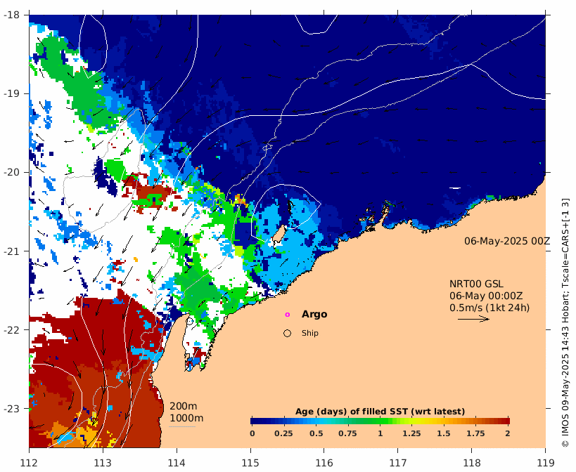This screenshot has height=472, width=576.
Task: Click the 'Age (days) of filled SST' colorbar title
Action: (x=380, y=412)
